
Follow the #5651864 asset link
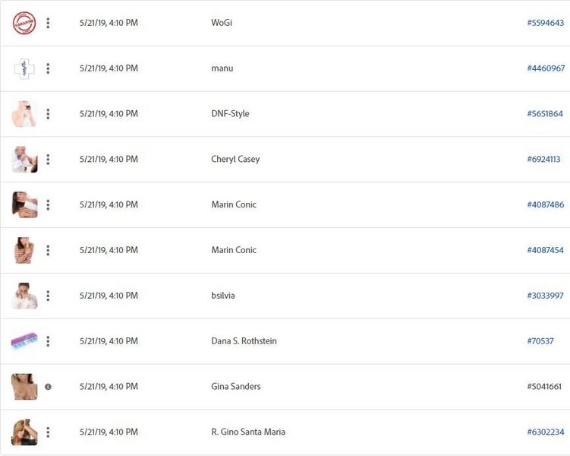pyautogui.click(x=545, y=114)
